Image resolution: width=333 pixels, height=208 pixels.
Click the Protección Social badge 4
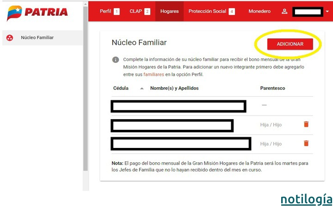click(x=232, y=12)
